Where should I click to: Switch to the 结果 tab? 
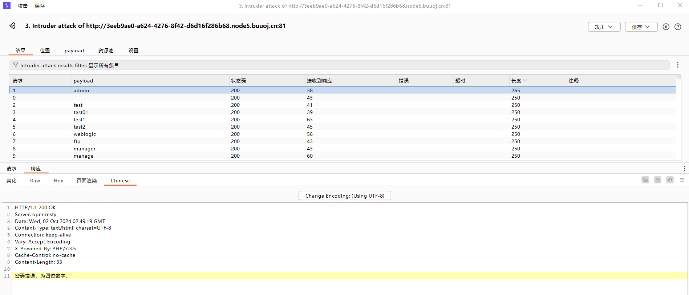point(21,50)
